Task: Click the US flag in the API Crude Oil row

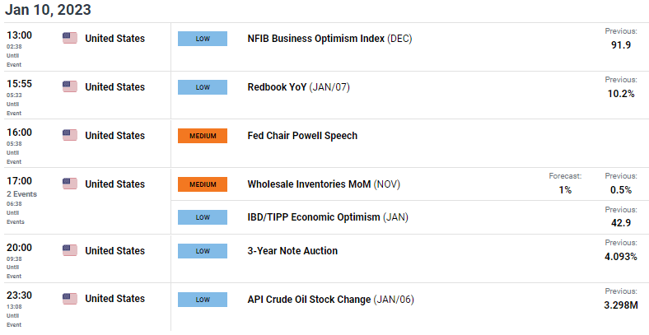Action: (x=70, y=299)
